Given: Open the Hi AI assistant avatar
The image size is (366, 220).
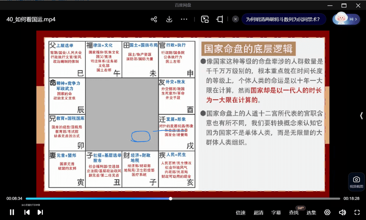Looking at the screenshot, I should click(x=346, y=19).
